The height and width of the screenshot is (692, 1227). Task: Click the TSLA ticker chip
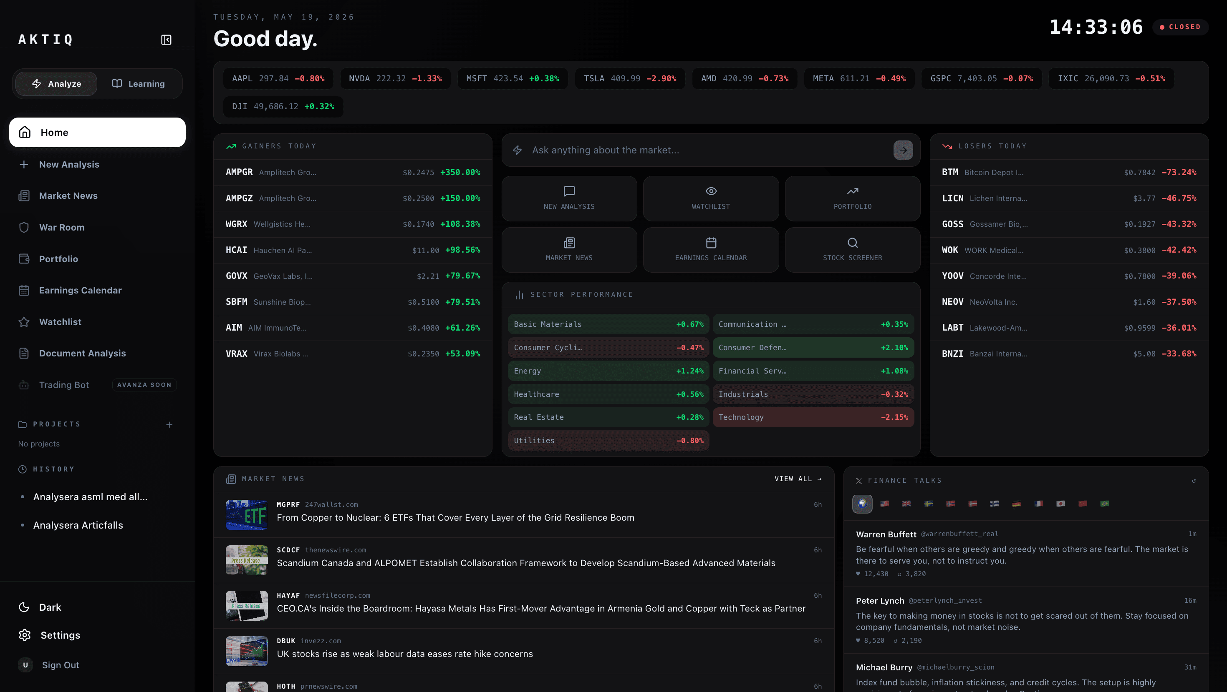[630, 78]
